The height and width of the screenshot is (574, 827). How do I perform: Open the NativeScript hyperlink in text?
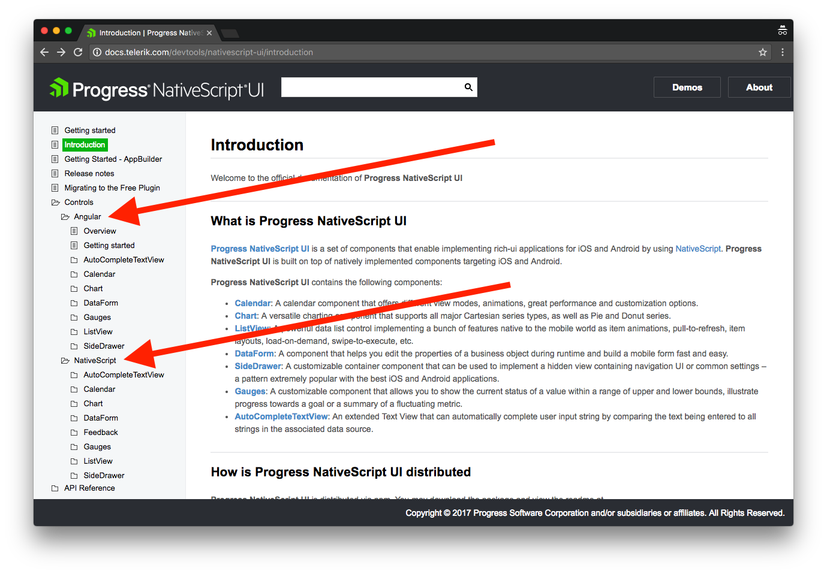coord(698,249)
